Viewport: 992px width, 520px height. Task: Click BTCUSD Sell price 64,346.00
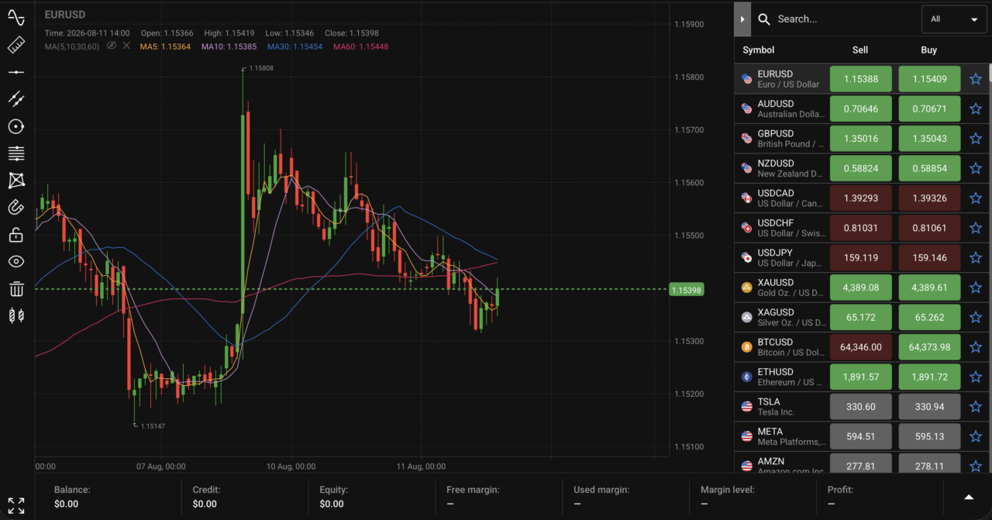click(860, 347)
